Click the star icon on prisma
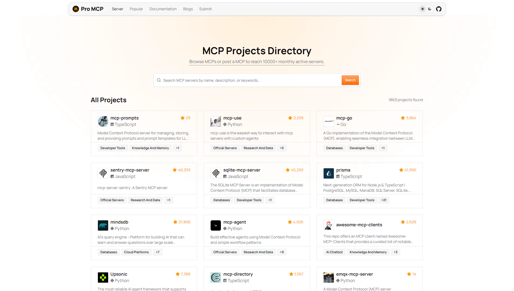Viewport: 514px width, 291px height. (x=401, y=170)
